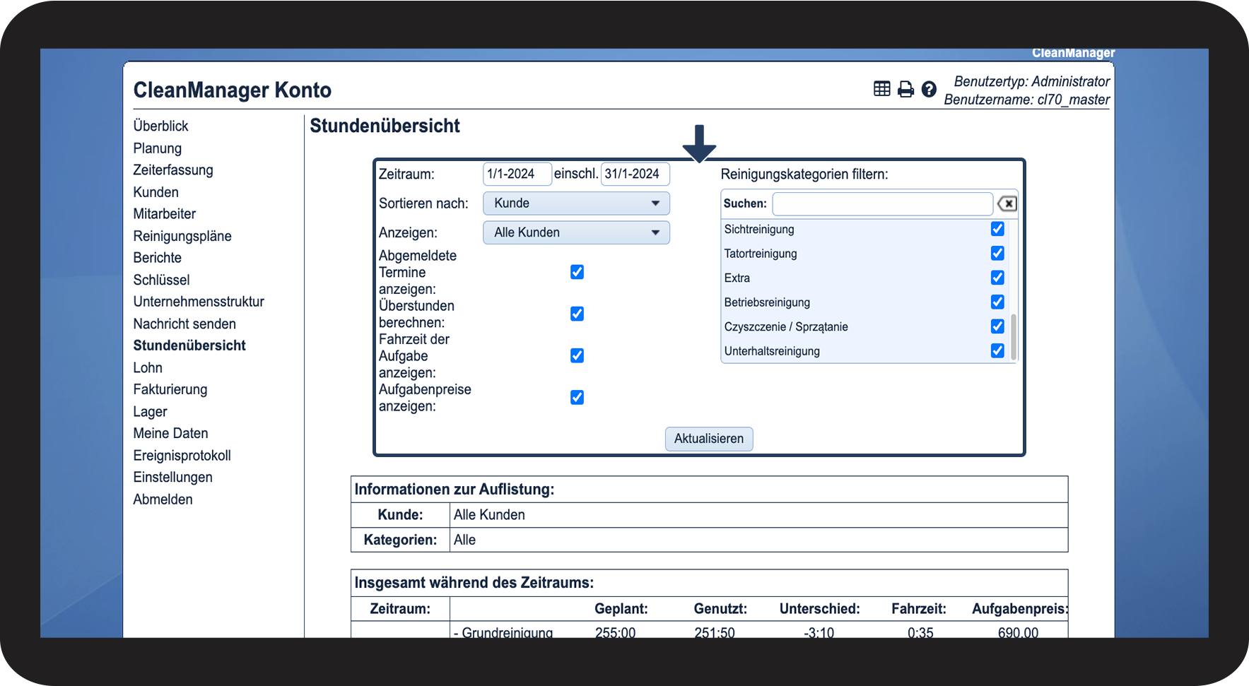This screenshot has width=1249, height=686.
Task: Click the table/grid export icon
Action: 881,89
